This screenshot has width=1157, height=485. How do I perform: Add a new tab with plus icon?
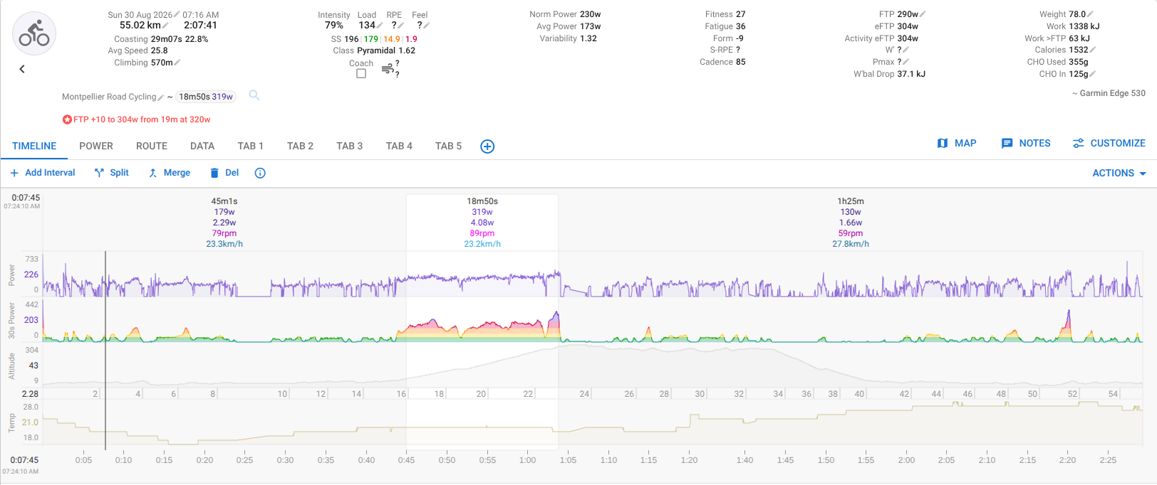(487, 146)
